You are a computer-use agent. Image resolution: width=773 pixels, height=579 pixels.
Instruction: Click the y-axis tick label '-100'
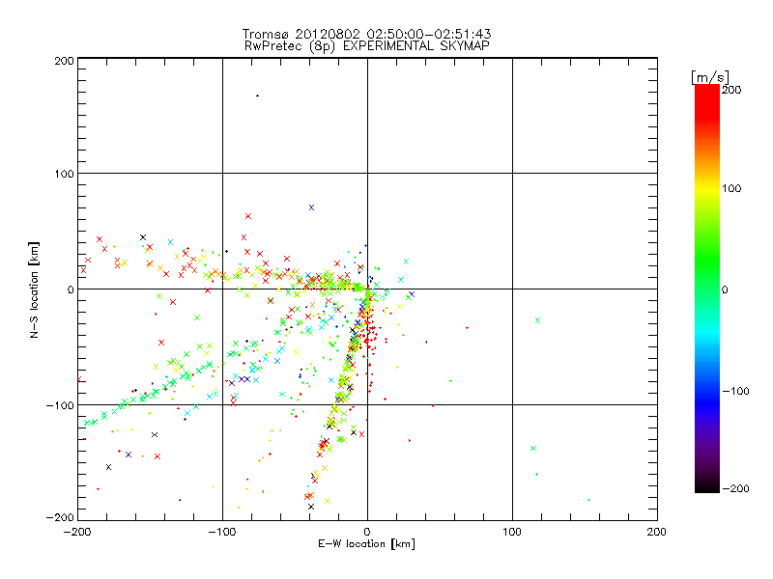tap(60, 405)
